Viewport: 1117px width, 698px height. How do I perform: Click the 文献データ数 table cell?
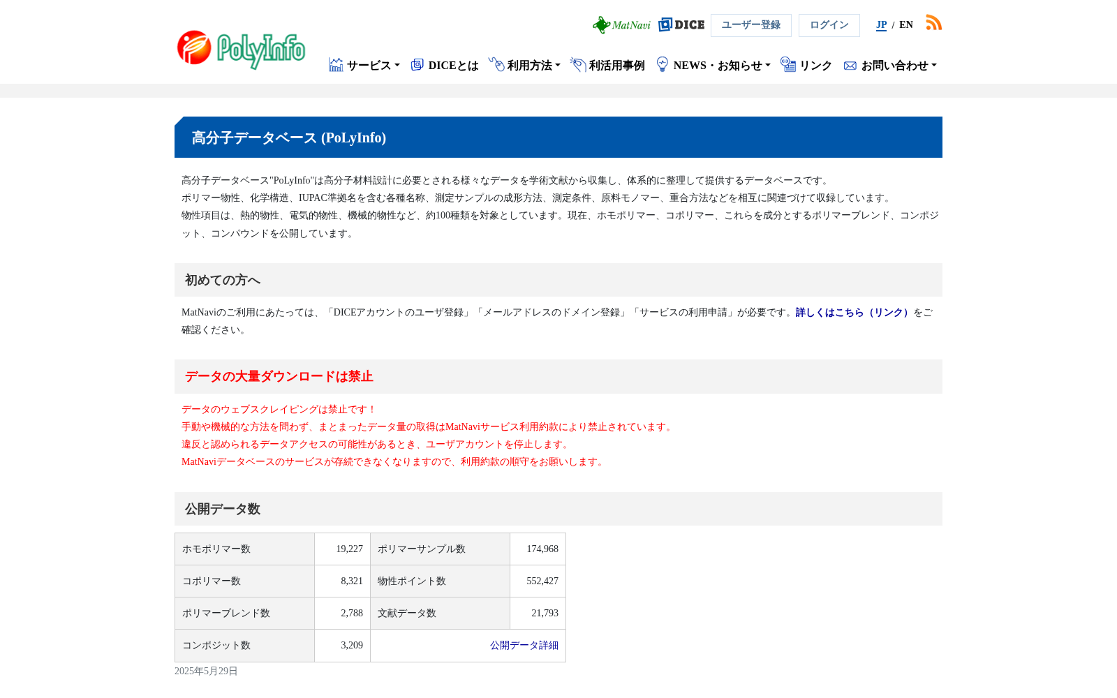click(440, 614)
